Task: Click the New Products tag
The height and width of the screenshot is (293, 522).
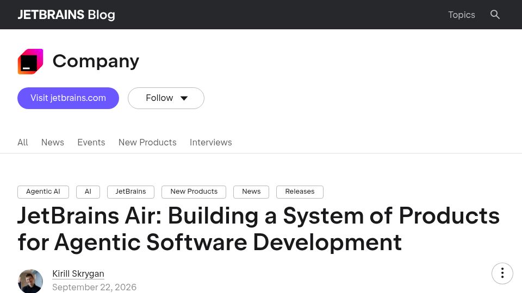Action: (x=194, y=192)
